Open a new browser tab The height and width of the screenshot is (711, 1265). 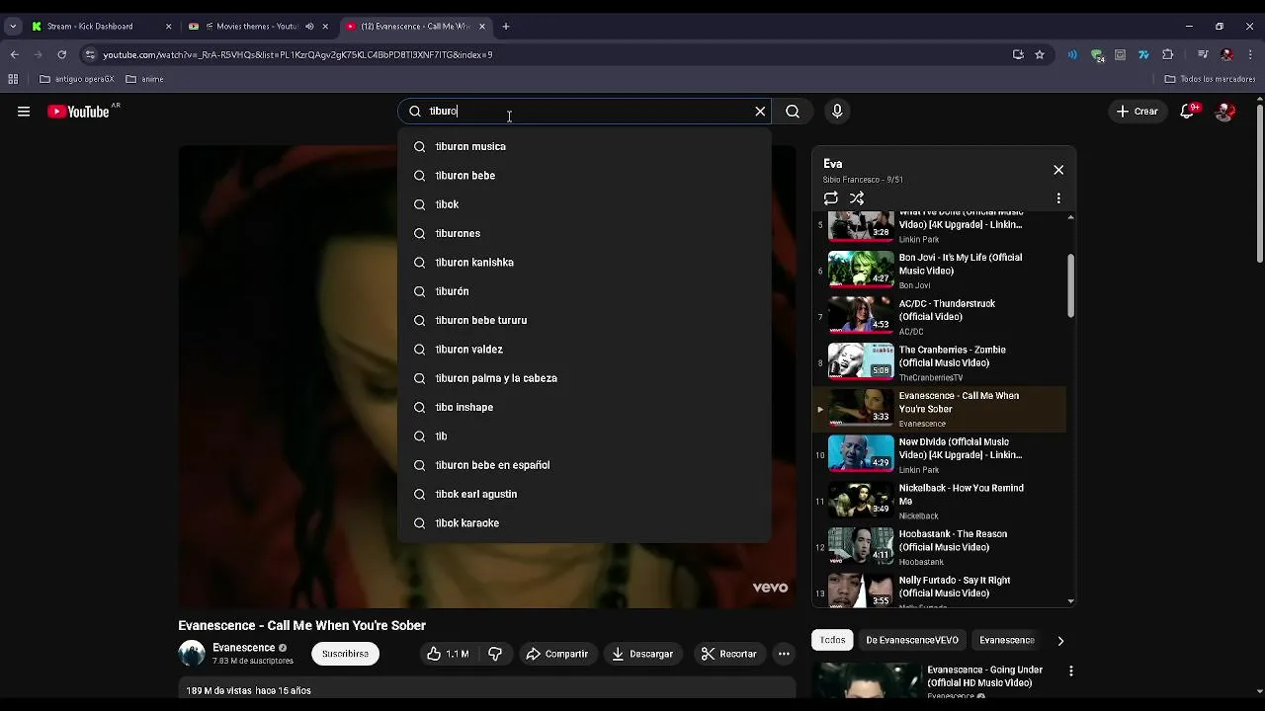(506, 27)
